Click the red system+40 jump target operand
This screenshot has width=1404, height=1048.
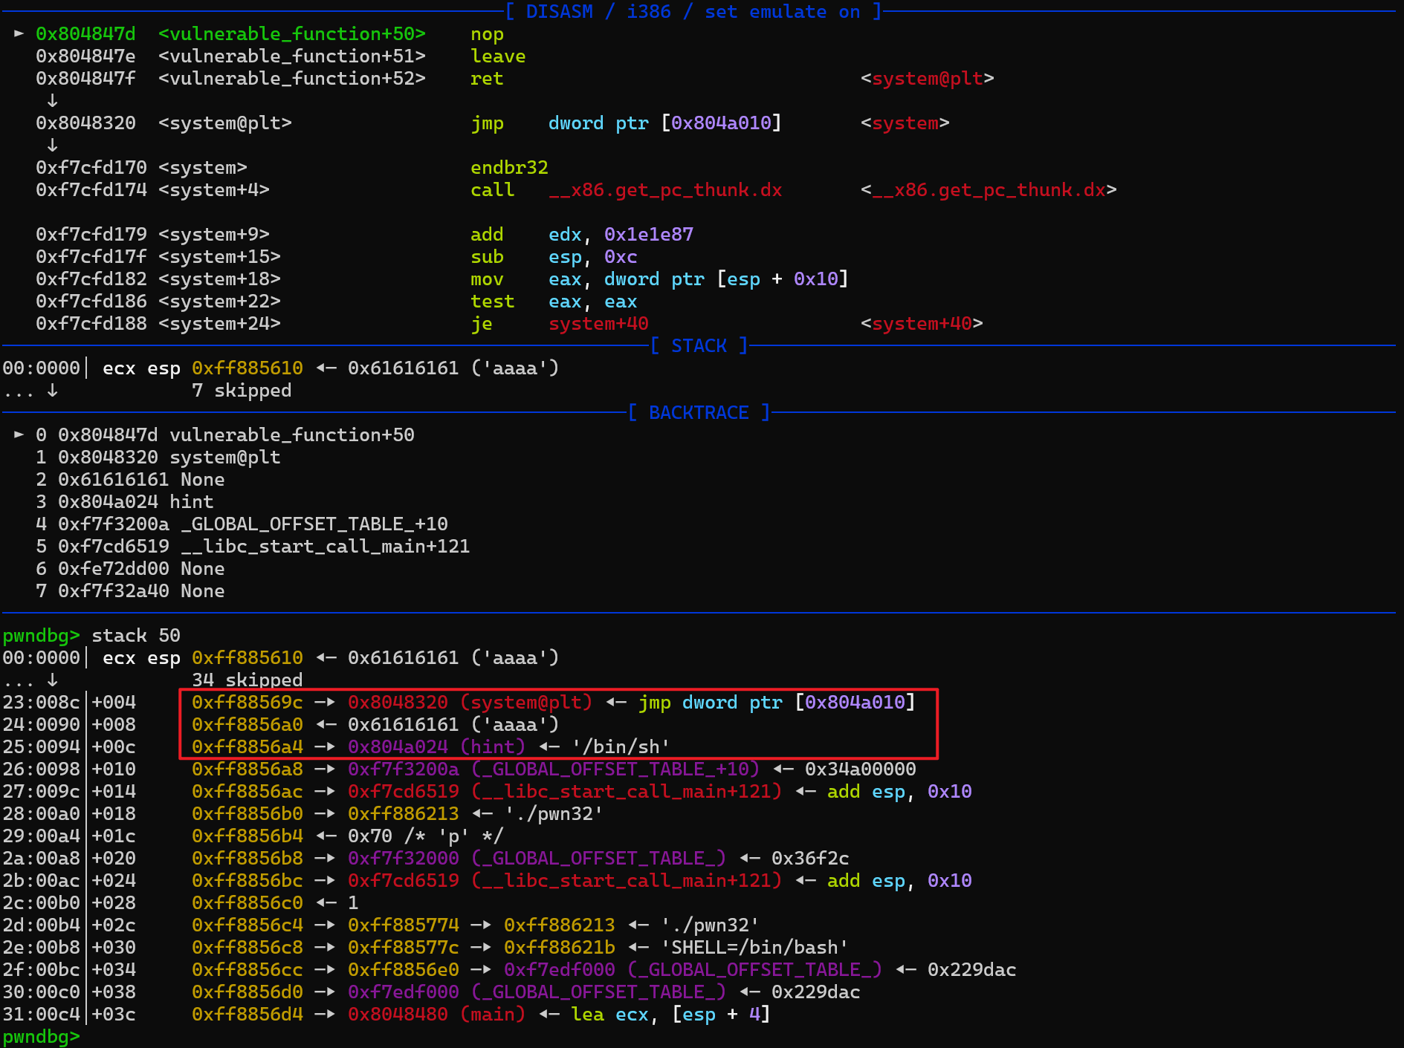pos(598,324)
